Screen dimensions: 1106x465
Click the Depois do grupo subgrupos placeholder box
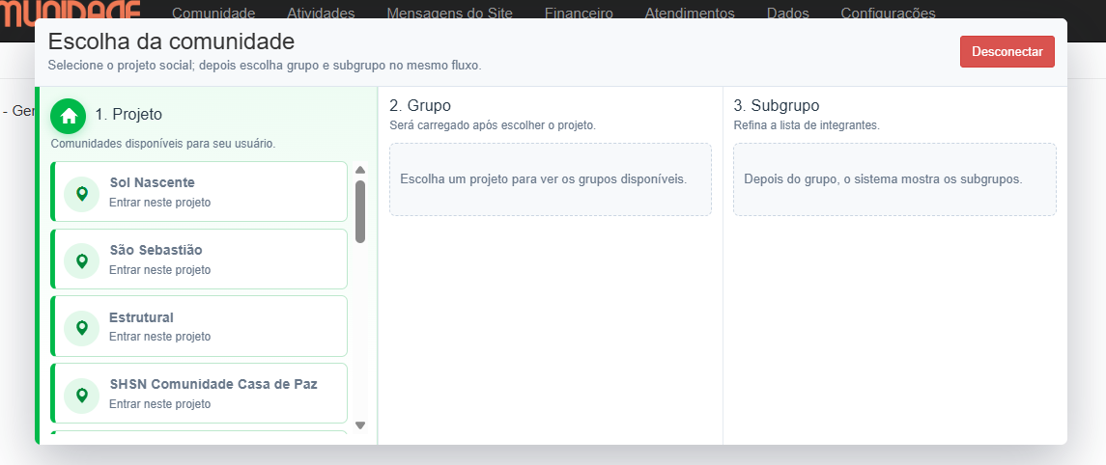(x=895, y=178)
